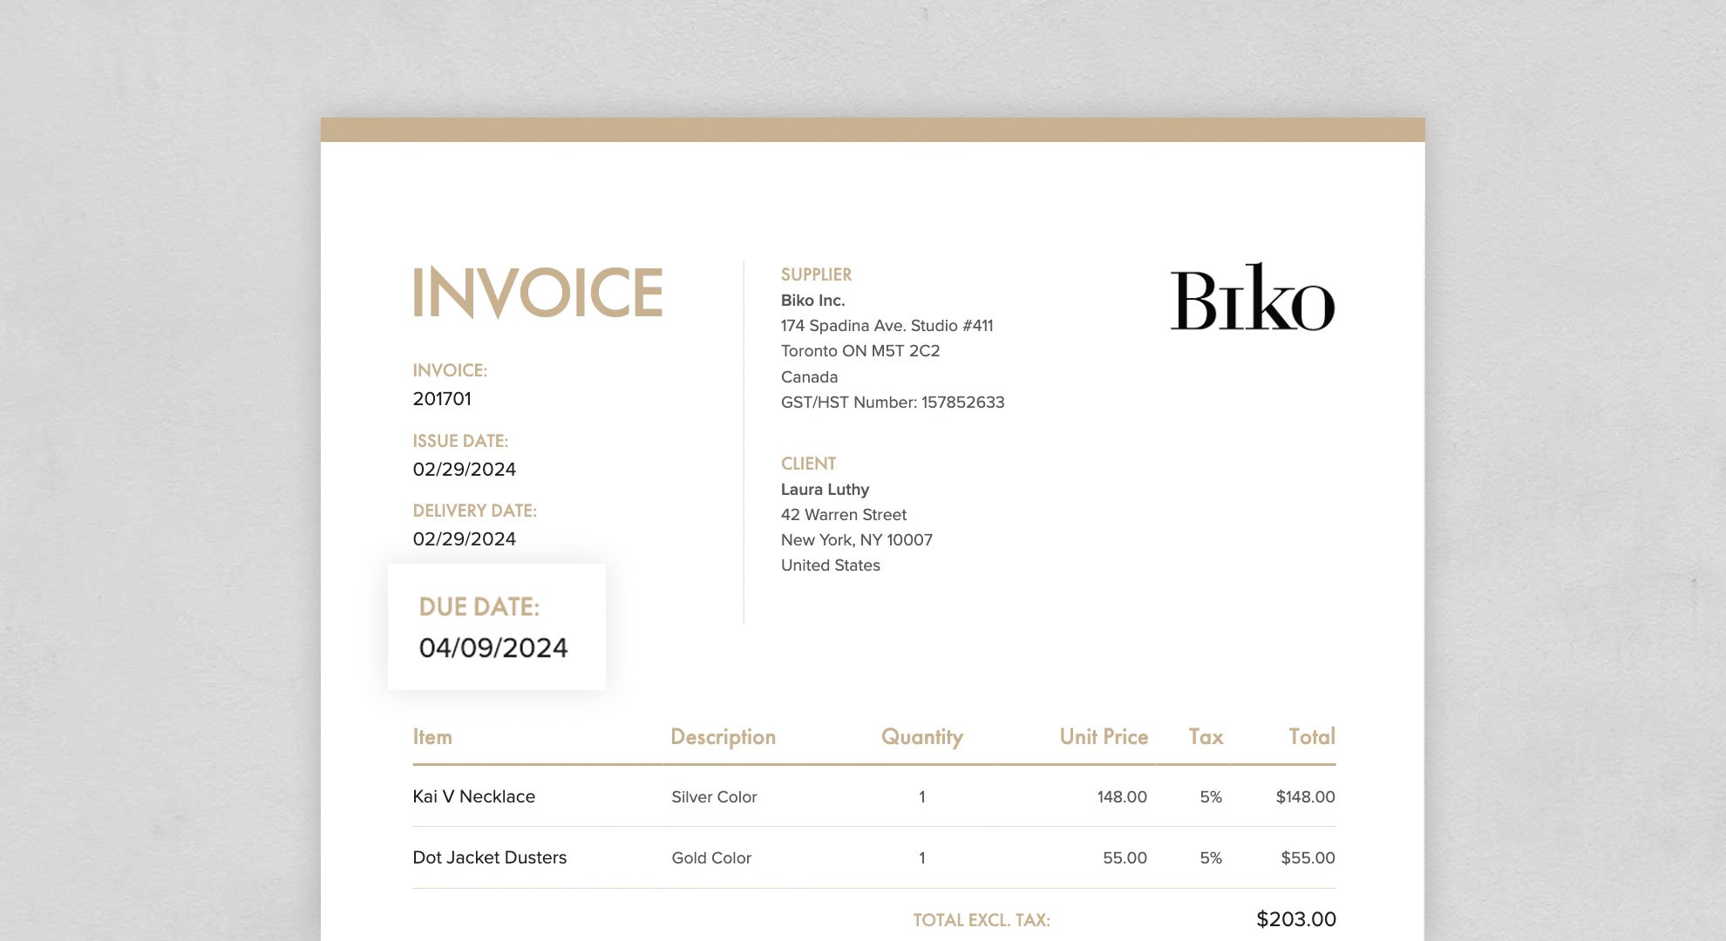Open the due date 04/09/2024
This screenshot has width=1726, height=941.
pos(494,648)
